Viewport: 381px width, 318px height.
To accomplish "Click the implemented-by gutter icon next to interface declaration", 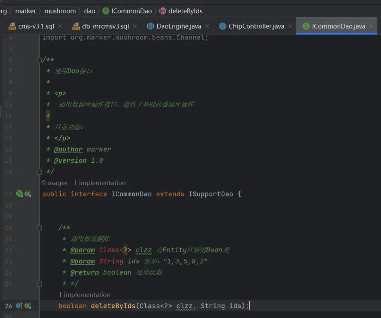I will coord(28,194).
